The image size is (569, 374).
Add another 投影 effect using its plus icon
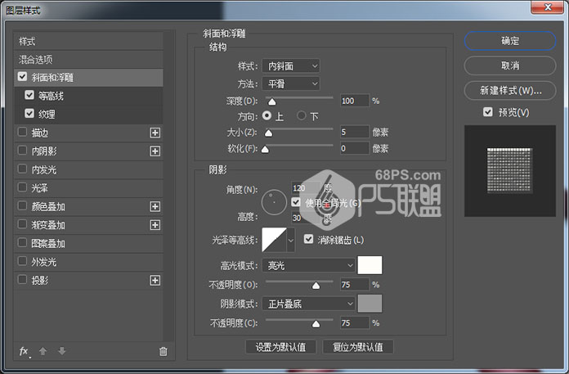point(155,281)
